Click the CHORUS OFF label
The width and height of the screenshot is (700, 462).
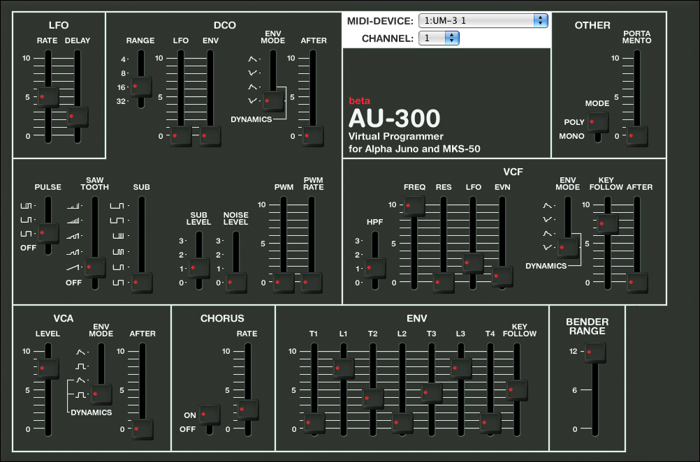(187, 429)
